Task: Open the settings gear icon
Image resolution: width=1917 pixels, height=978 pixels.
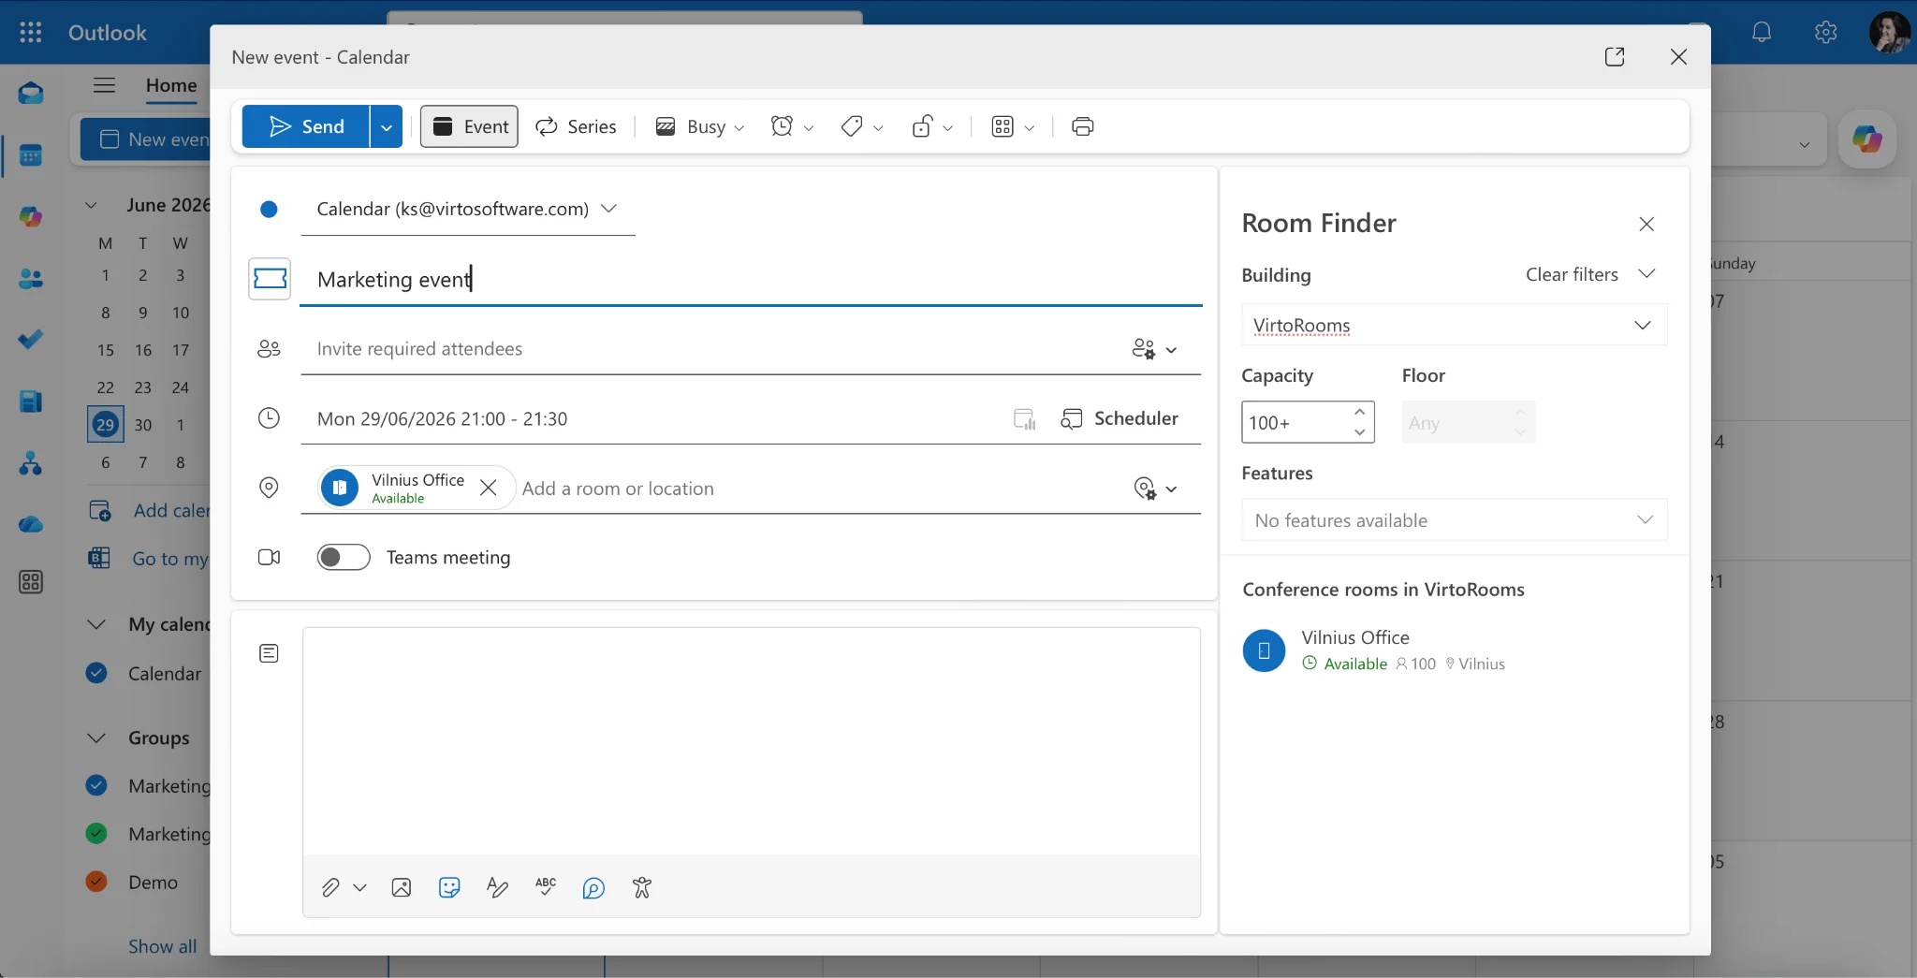Action: [x=1825, y=33]
